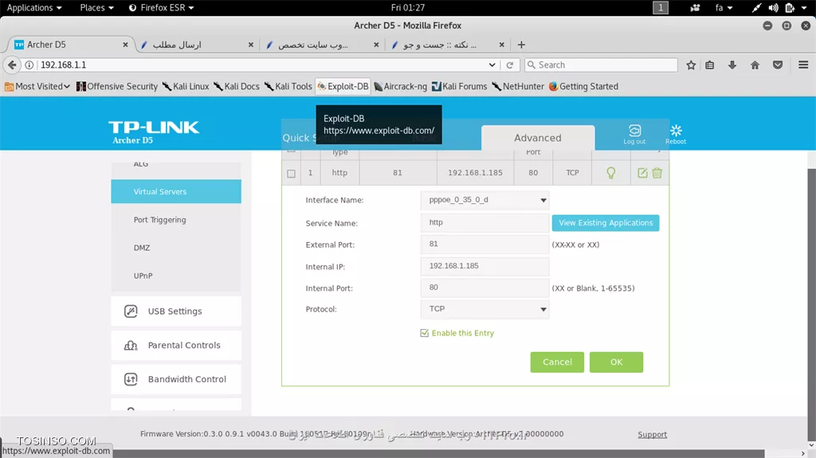Click the clock Fri 01:27 in top bar
Image resolution: width=816 pixels, height=458 pixels.
[x=407, y=8]
